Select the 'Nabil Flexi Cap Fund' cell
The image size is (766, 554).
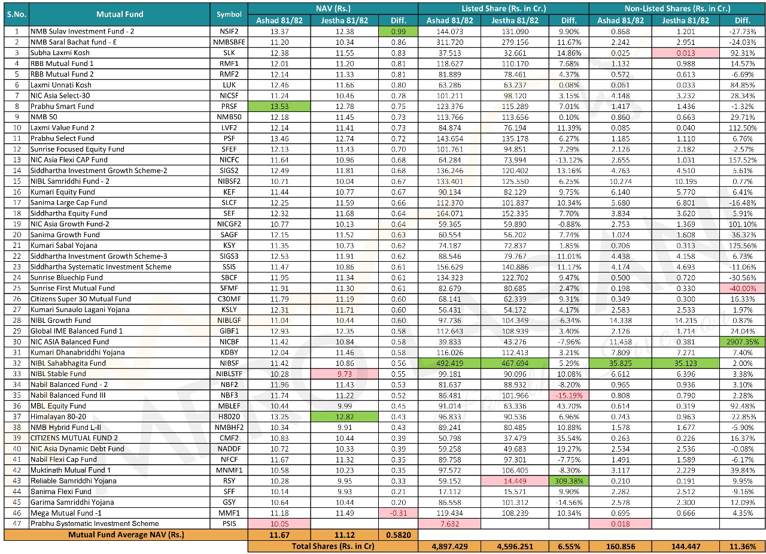[x=120, y=459]
